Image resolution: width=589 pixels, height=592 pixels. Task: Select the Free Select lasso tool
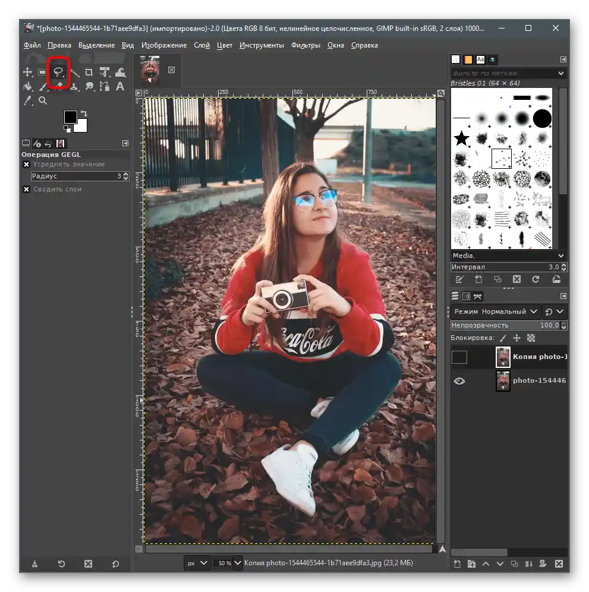[58, 72]
